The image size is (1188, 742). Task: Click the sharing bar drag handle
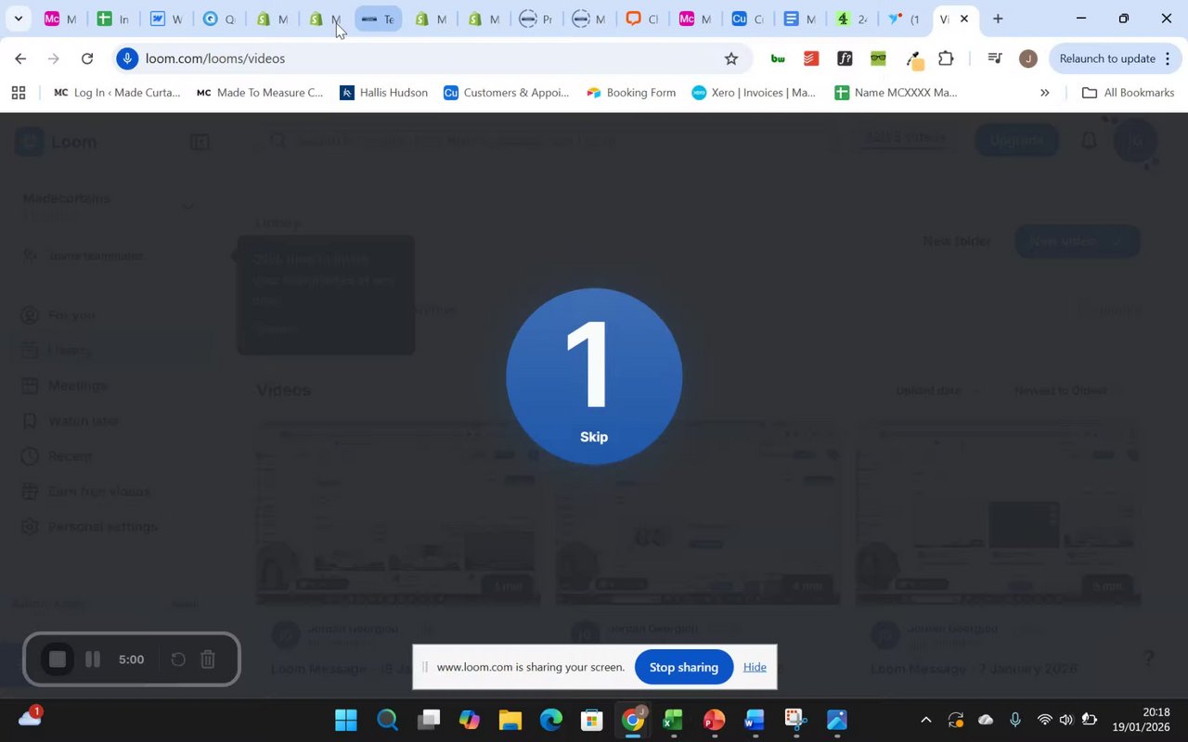(425, 667)
